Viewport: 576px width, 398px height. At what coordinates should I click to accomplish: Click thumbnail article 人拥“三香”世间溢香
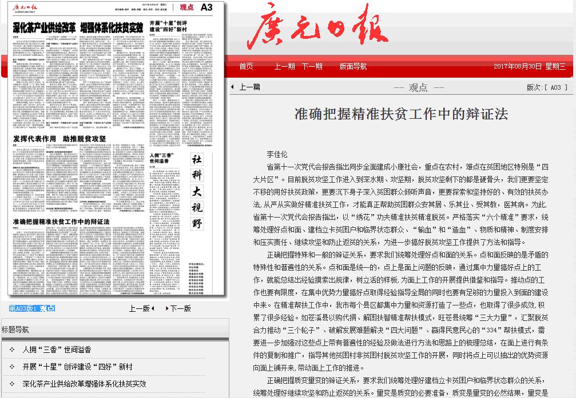[x=161, y=158]
